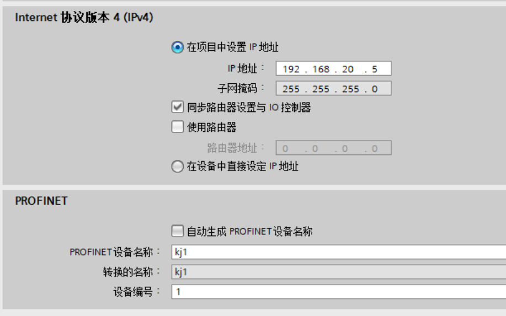Click the final 0 octet of 子网掩码
This screenshot has width=506, height=316.
pyautogui.click(x=375, y=89)
